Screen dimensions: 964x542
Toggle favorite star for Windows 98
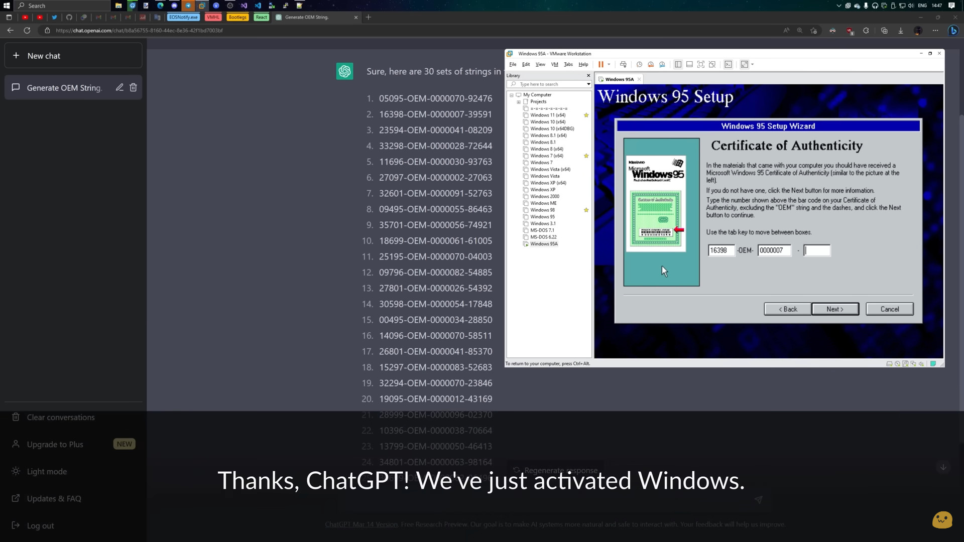(586, 210)
